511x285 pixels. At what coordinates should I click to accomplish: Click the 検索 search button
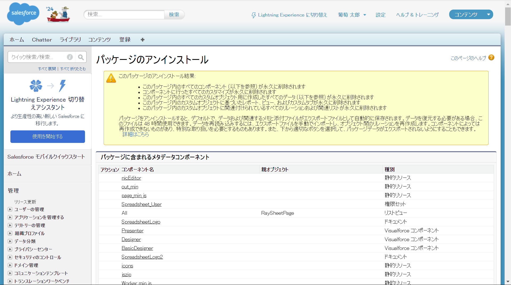(x=174, y=15)
